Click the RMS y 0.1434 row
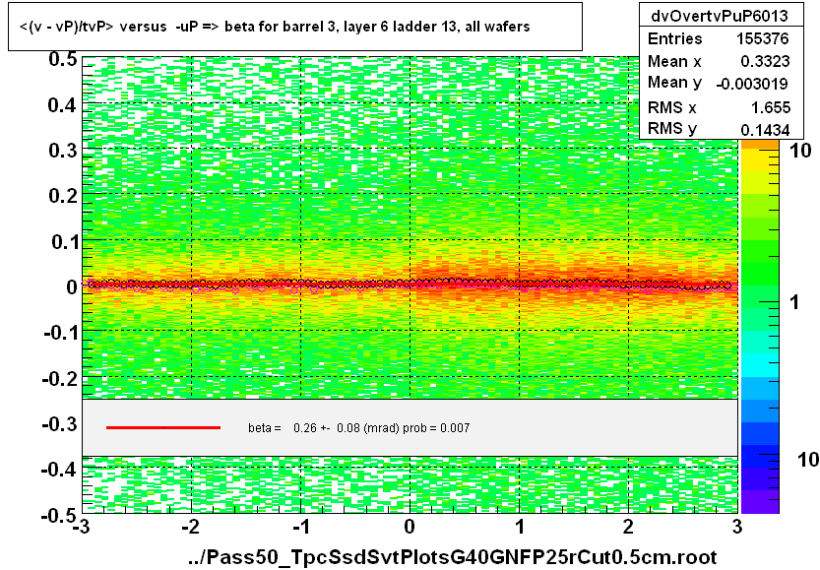 (x=718, y=129)
